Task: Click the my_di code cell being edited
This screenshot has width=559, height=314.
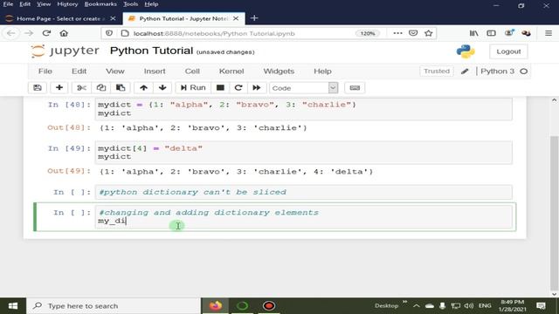Action: tap(303, 217)
